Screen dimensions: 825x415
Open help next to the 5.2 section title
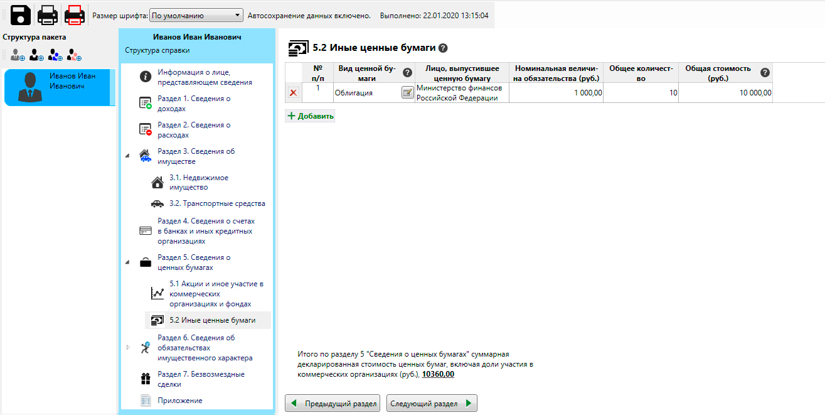pos(443,48)
